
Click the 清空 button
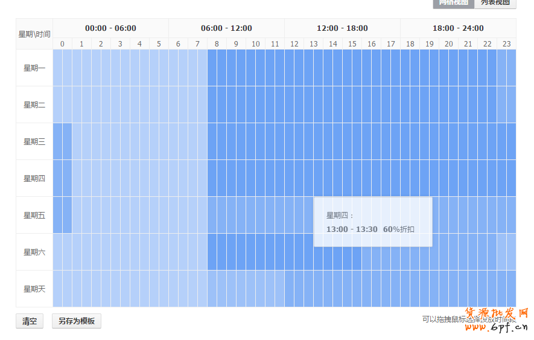[x=30, y=321]
